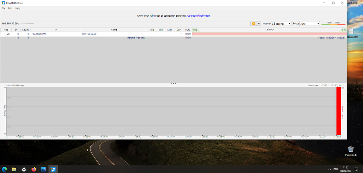
Task: Click the PL% column header
Action: point(187,30)
